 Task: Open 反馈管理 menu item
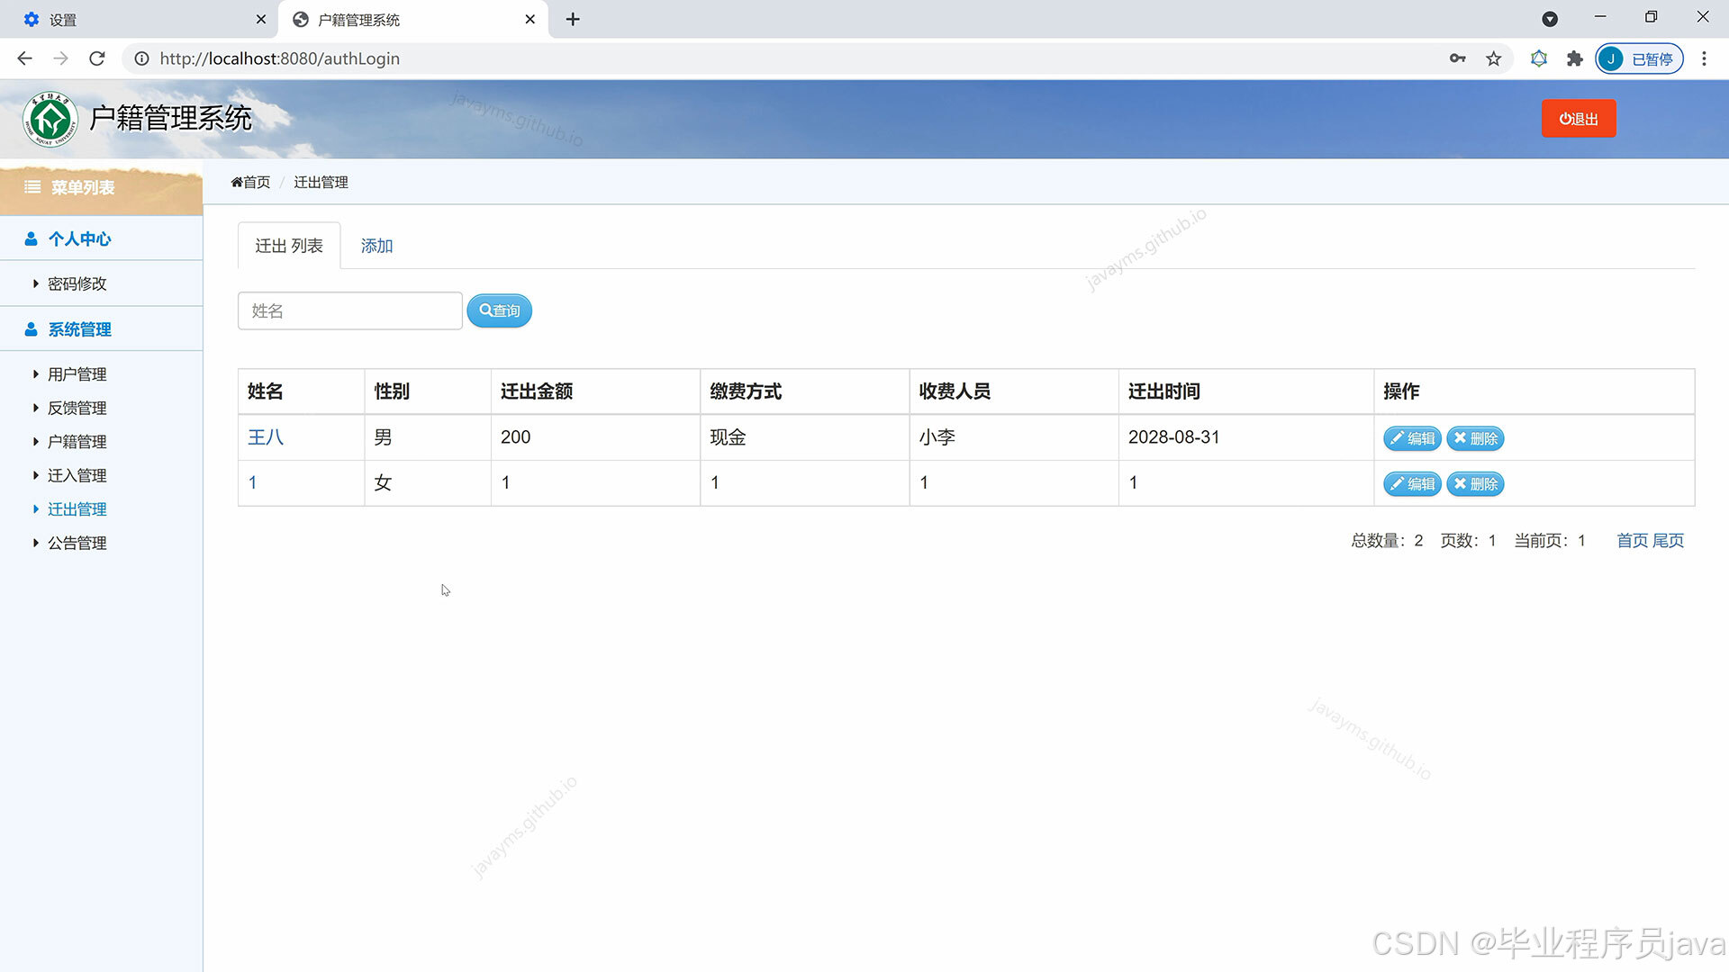77,408
